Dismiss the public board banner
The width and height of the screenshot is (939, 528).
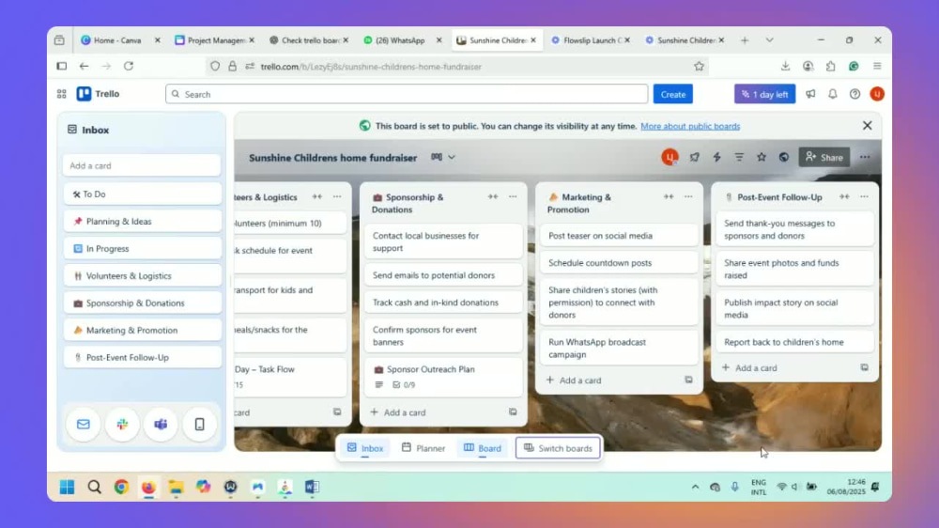point(867,126)
